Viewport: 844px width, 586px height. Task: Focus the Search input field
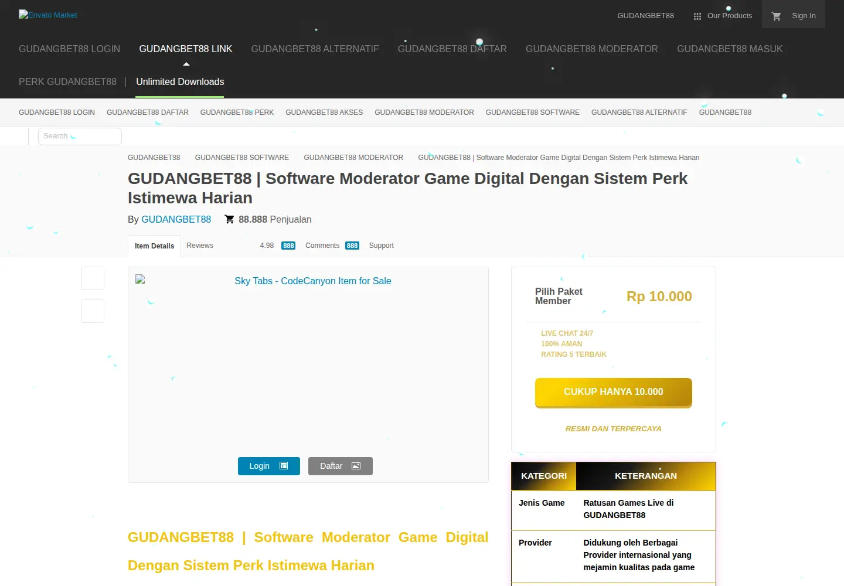click(x=80, y=136)
